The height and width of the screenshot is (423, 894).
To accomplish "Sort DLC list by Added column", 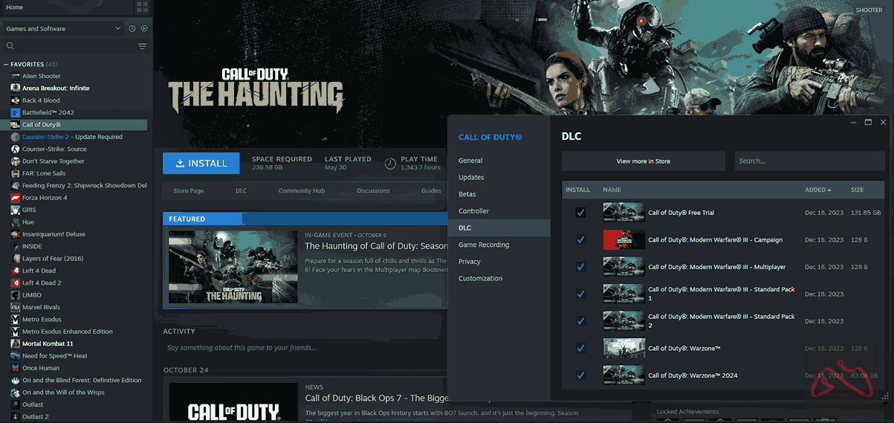I will pos(817,190).
